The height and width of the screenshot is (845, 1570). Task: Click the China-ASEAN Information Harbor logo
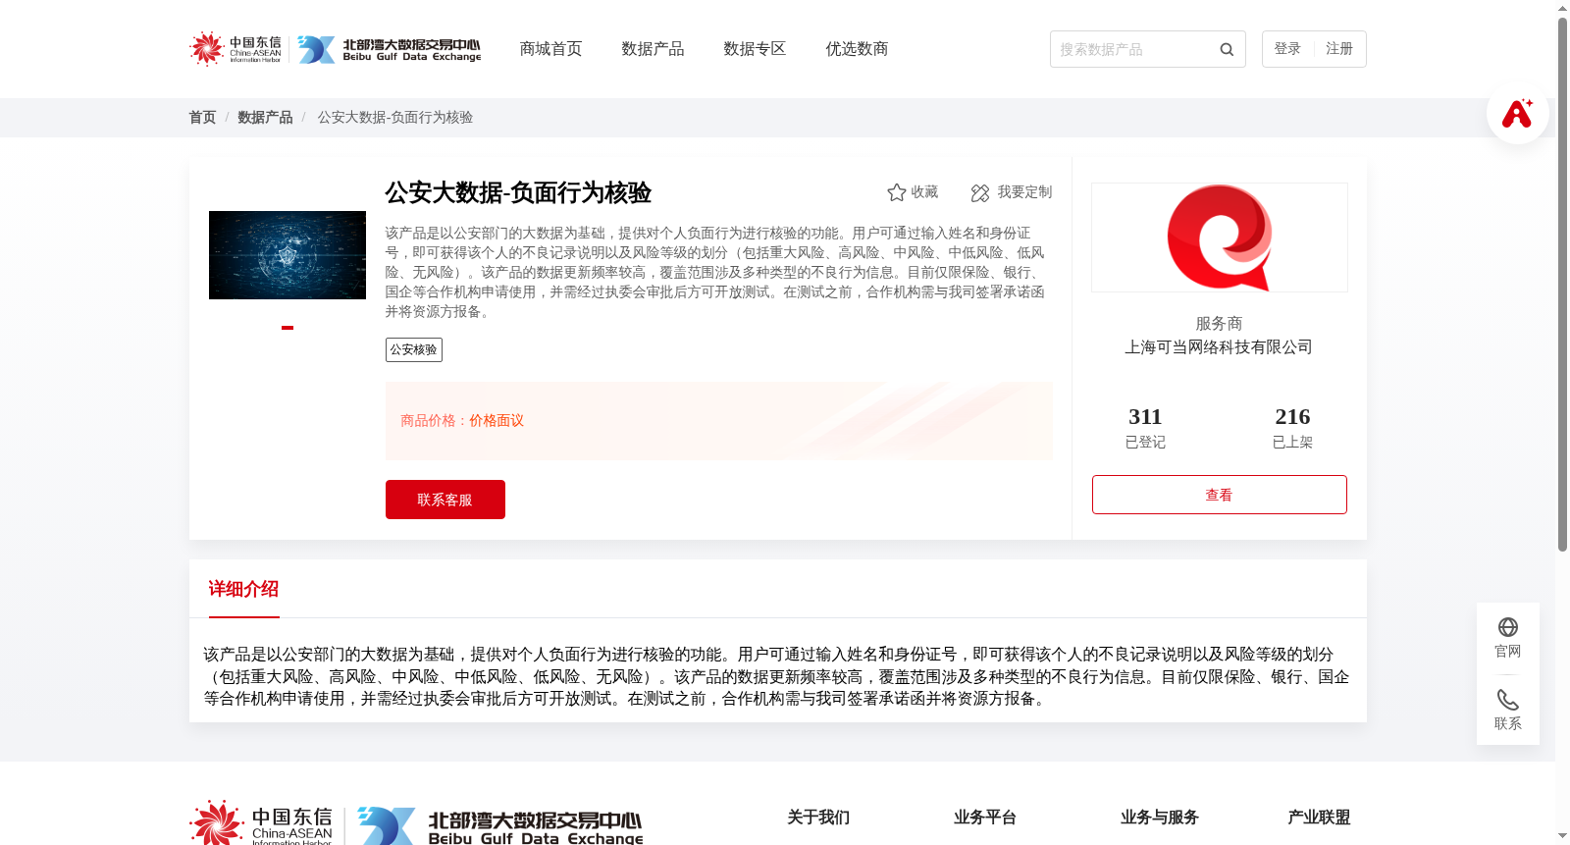(235, 49)
